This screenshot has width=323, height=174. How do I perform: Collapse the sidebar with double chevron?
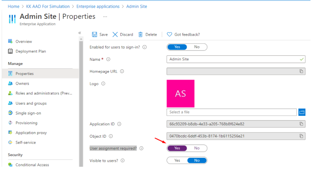point(80,33)
